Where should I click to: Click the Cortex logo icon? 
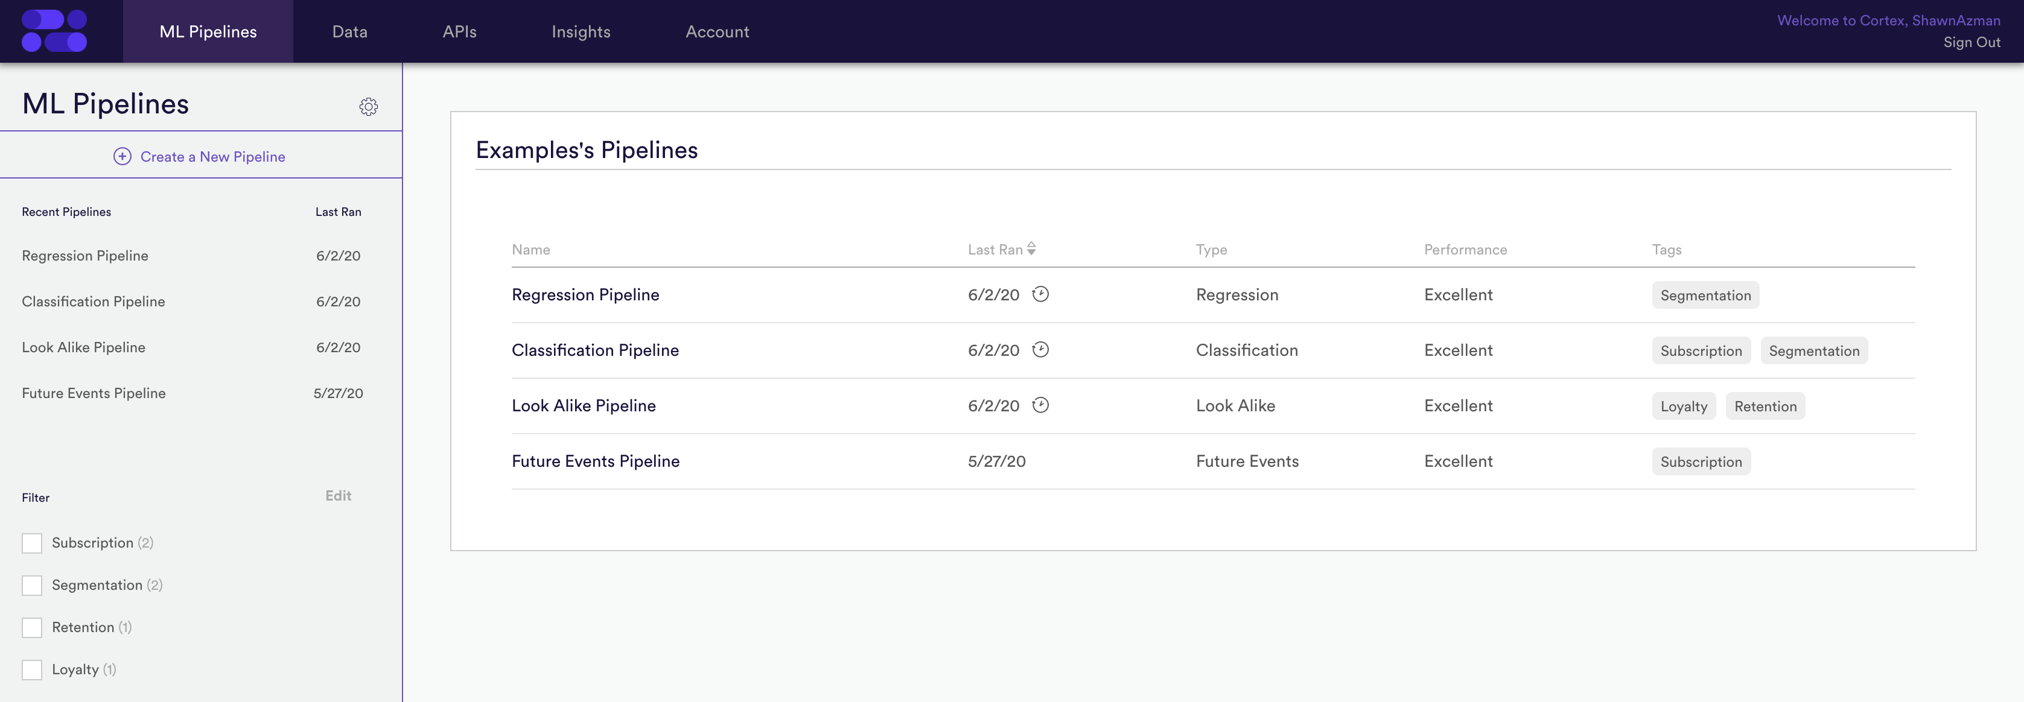tap(54, 31)
